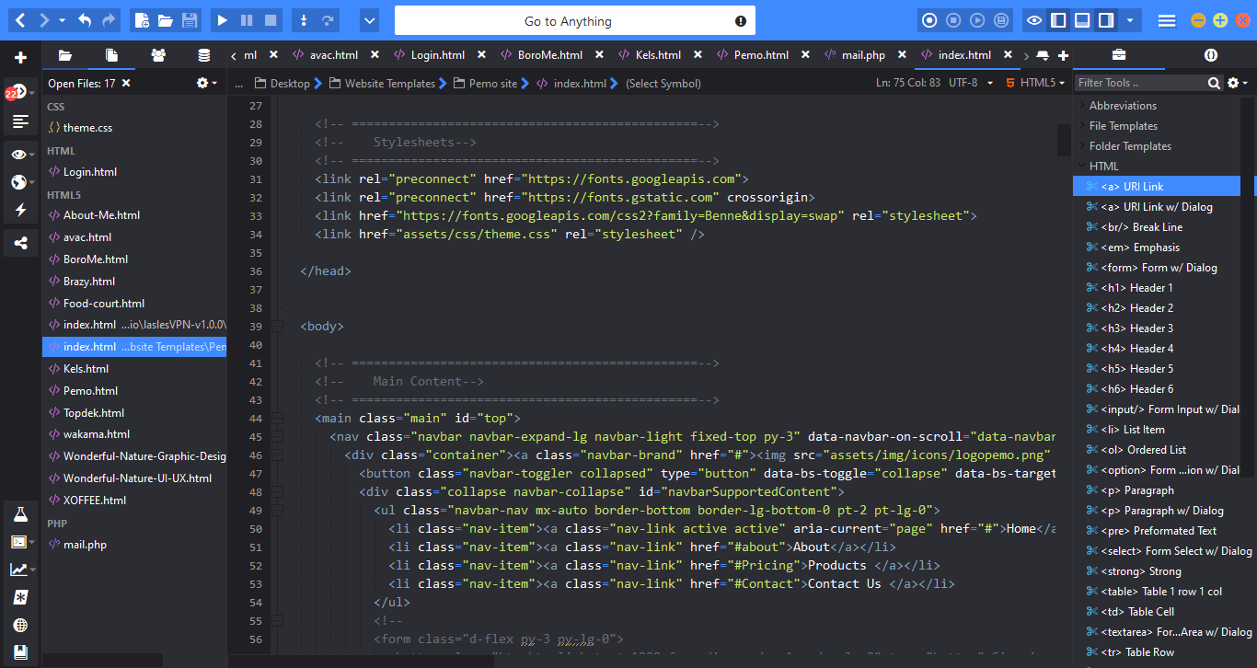1257x668 pixels.
Task: Create a new file from toolbar
Action: (141, 20)
